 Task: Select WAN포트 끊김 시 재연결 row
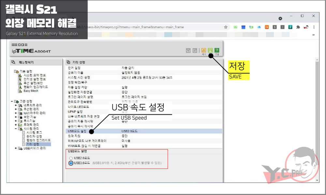click(144, 146)
